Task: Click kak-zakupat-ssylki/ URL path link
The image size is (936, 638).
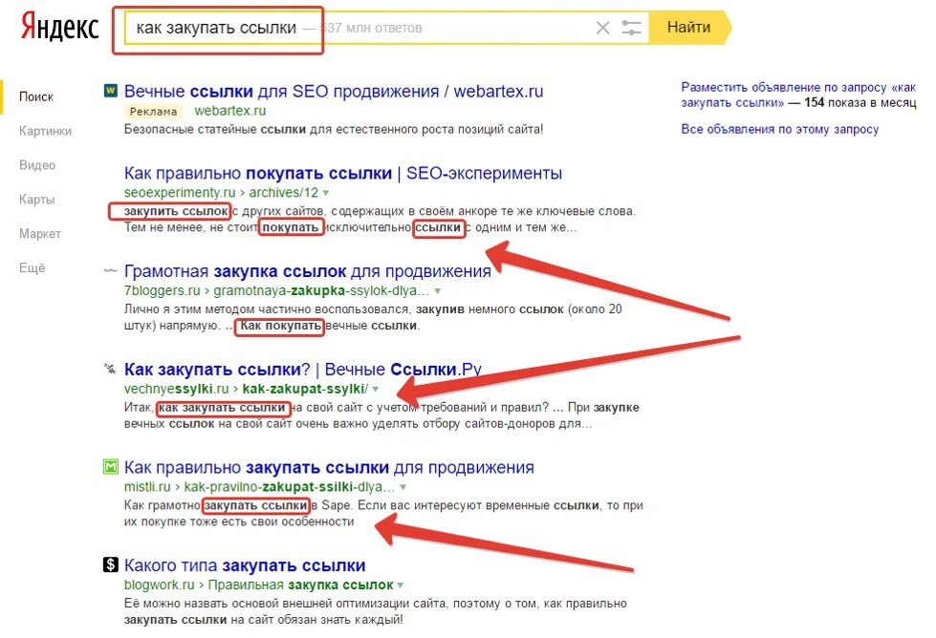Action: [x=305, y=389]
